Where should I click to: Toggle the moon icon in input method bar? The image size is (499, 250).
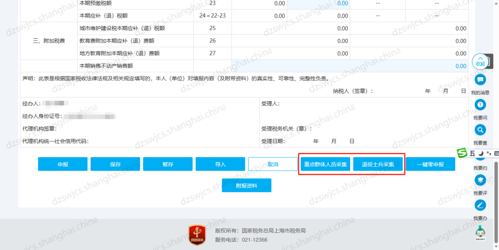pos(481,153)
